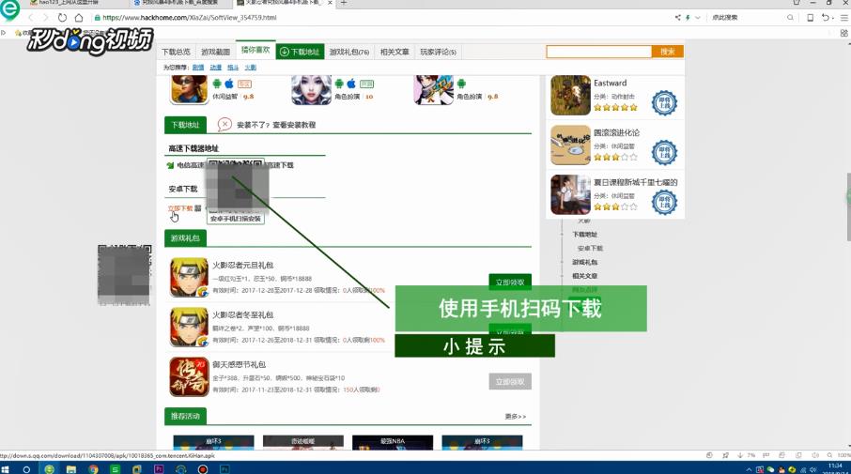This screenshot has height=474, width=851.
Task: Open File Explorer from the taskbar
Action: pos(71,469)
